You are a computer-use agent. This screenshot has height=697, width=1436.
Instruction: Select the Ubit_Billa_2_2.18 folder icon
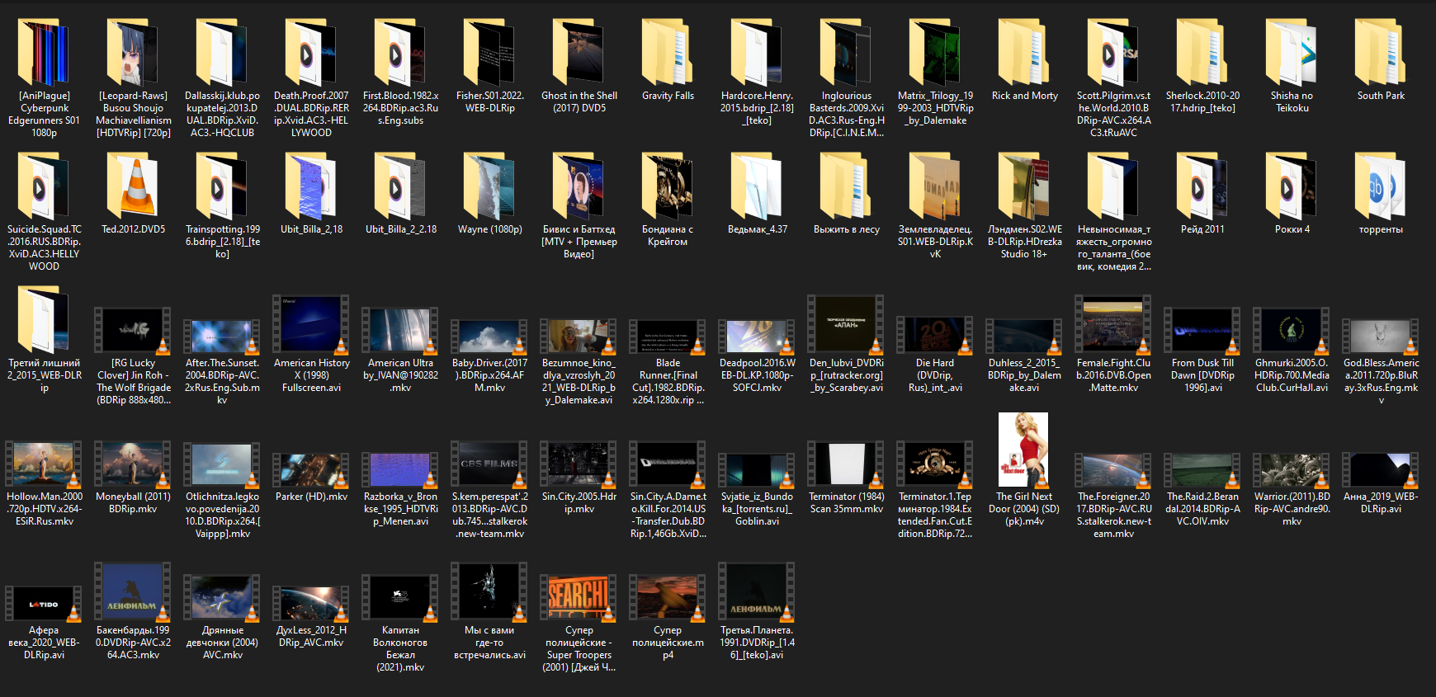click(400, 186)
